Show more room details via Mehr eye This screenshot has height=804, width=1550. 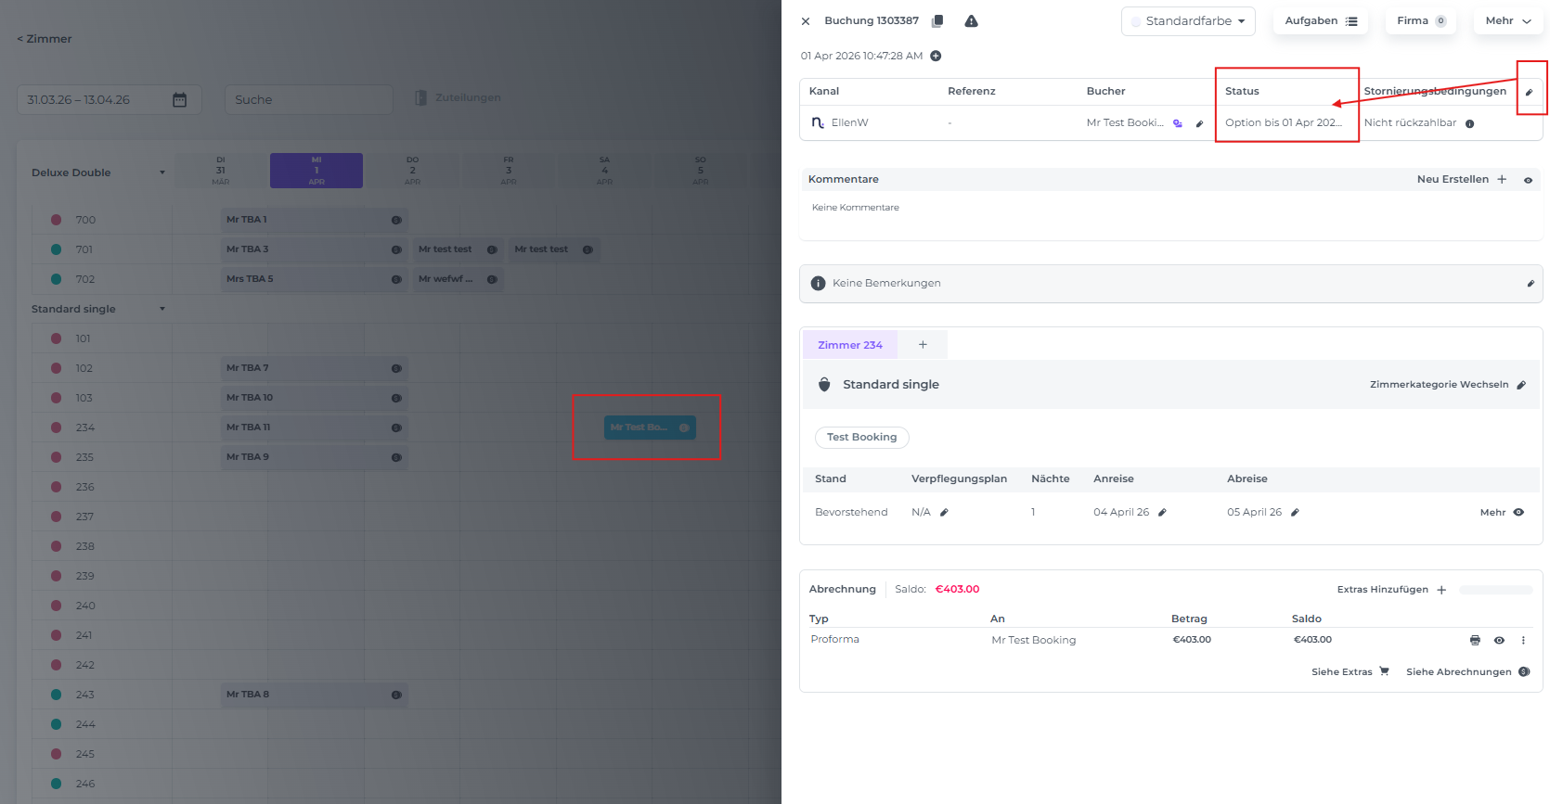tap(1518, 512)
